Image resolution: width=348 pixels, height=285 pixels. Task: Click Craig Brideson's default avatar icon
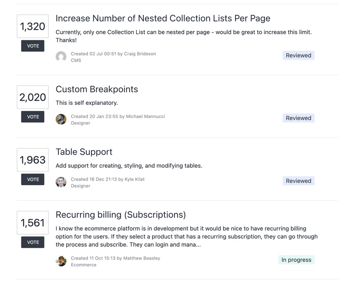[61, 57]
